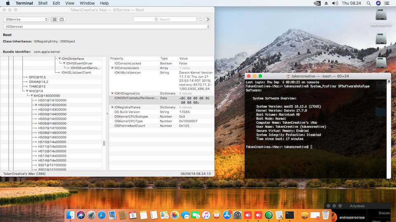396x222 pixels.
Task: Toggle the inspector sidebar icon
Action: click(207, 19)
